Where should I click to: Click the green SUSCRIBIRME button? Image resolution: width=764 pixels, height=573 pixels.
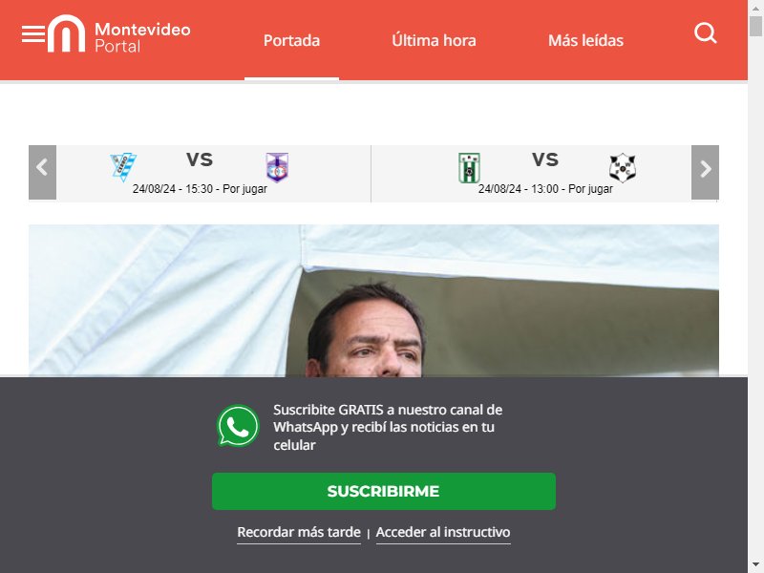[384, 491]
